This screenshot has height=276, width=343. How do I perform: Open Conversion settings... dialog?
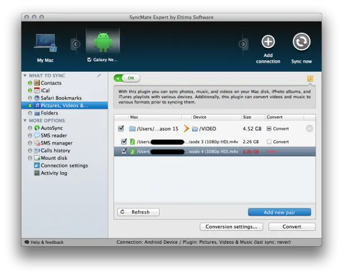click(x=231, y=226)
